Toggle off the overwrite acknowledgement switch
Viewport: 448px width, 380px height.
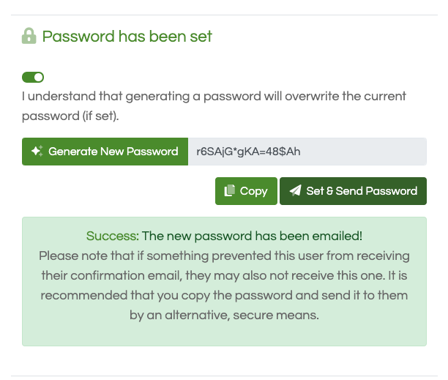point(33,77)
